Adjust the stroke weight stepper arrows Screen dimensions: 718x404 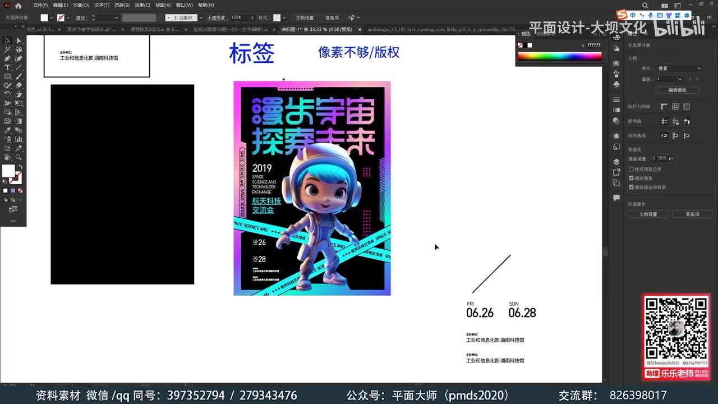click(93, 18)
